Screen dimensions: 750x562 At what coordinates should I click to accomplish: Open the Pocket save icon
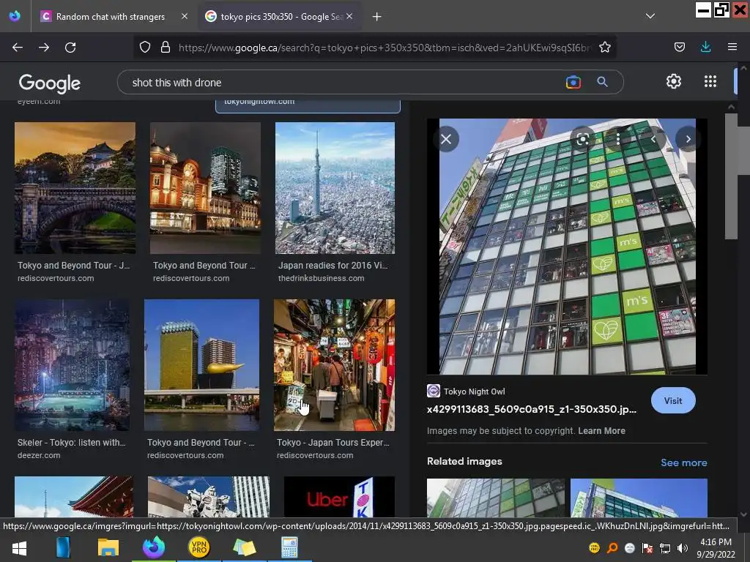(679, 47)
